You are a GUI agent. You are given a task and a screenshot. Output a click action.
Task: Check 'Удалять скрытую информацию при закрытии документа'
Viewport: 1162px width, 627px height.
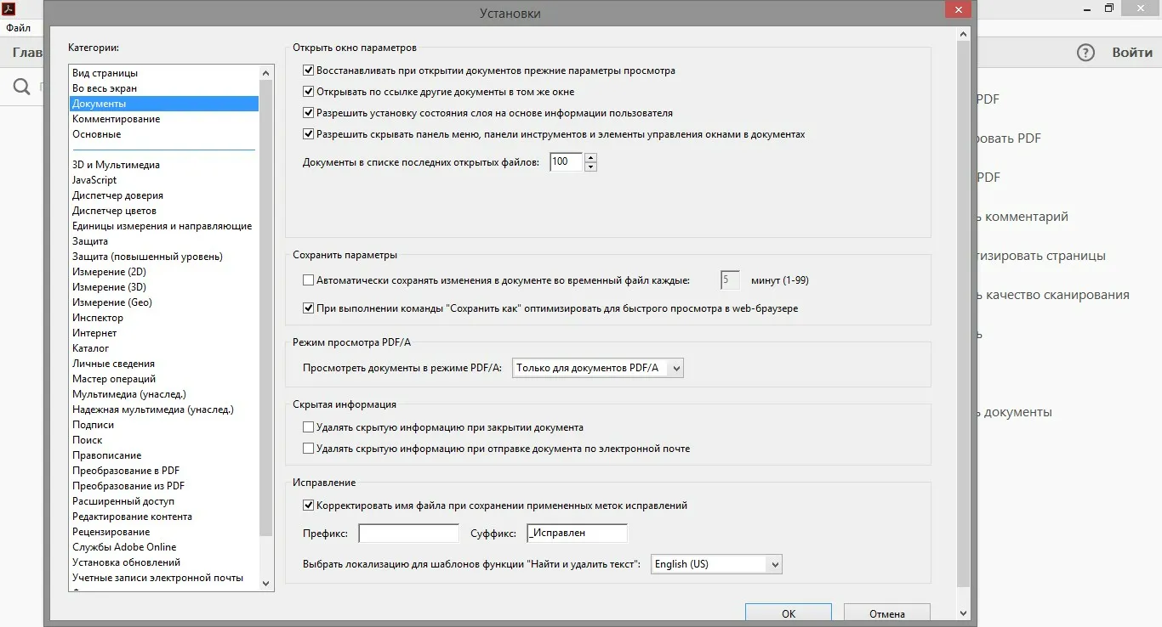click(309, 427)
